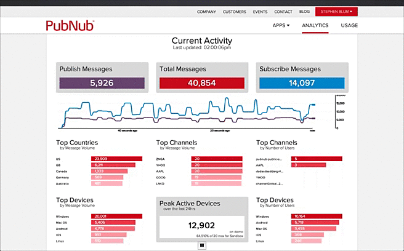
Task: Visit the EVENTS page
Action: (261, 12)
